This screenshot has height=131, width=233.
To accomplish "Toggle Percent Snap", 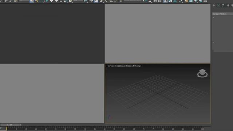I will [x=111, y=1].
